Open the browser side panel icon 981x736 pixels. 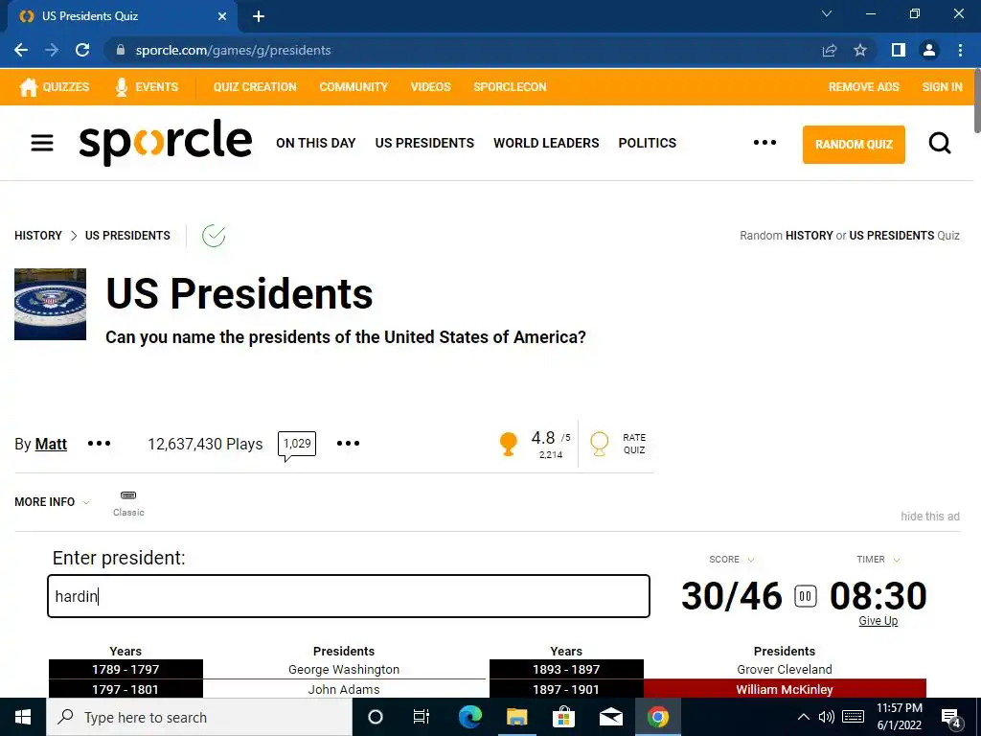pos(899,50)
